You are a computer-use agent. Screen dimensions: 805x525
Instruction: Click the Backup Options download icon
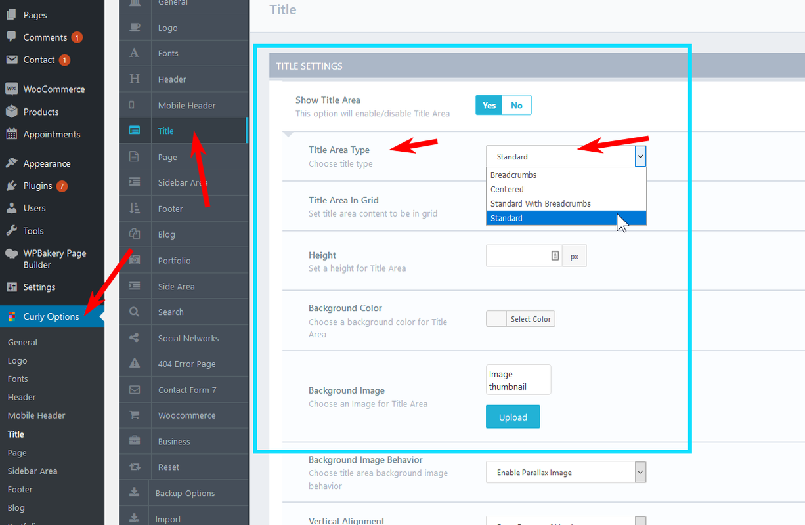click(x=134, y=493)
